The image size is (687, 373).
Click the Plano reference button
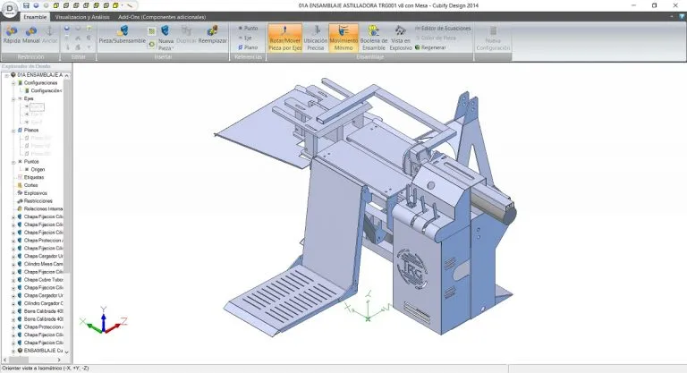tap(247, 47)
